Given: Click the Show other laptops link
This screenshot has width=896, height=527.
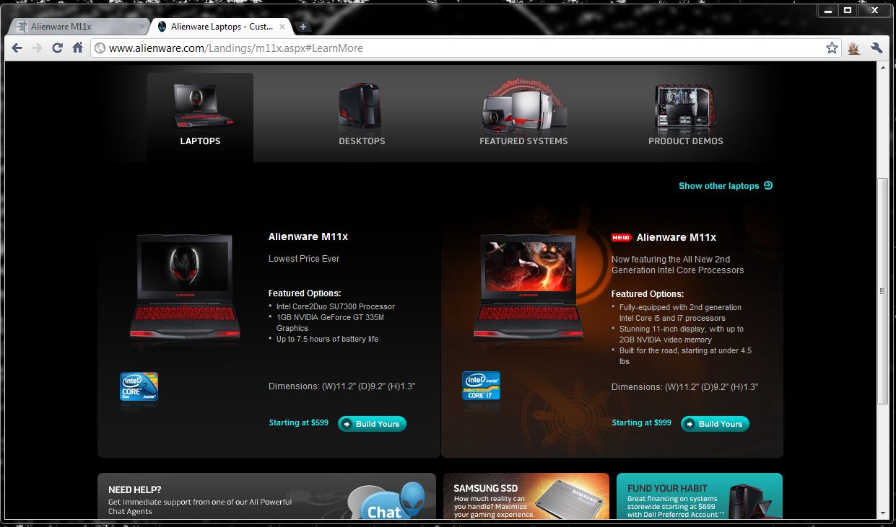Looking at the screenshot, I should tap(718, 186).
